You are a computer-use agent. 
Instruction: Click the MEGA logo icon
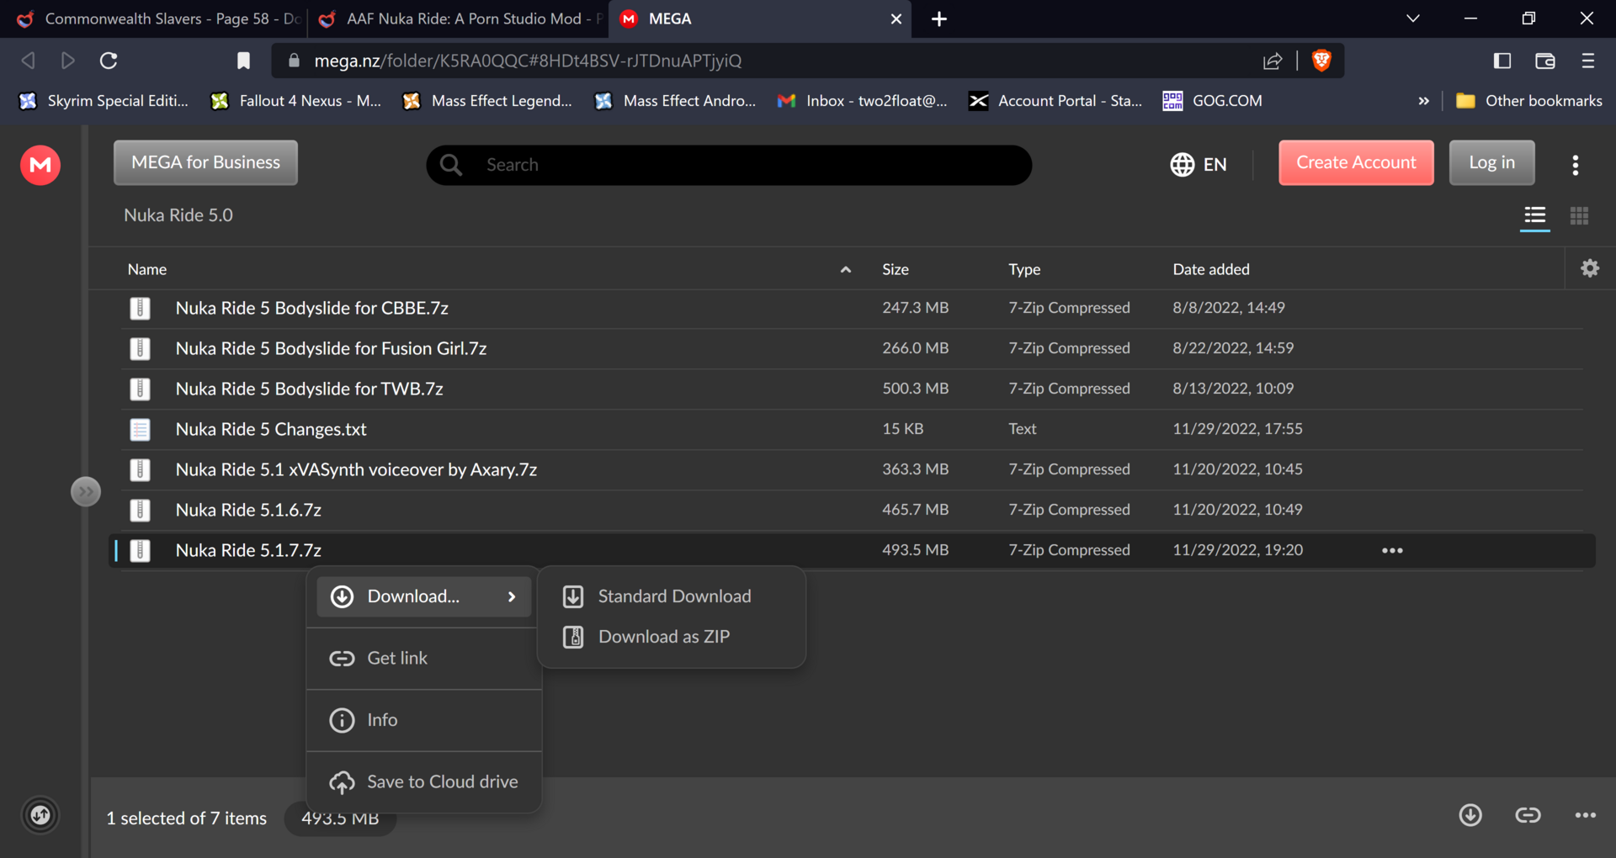[40, 165]
